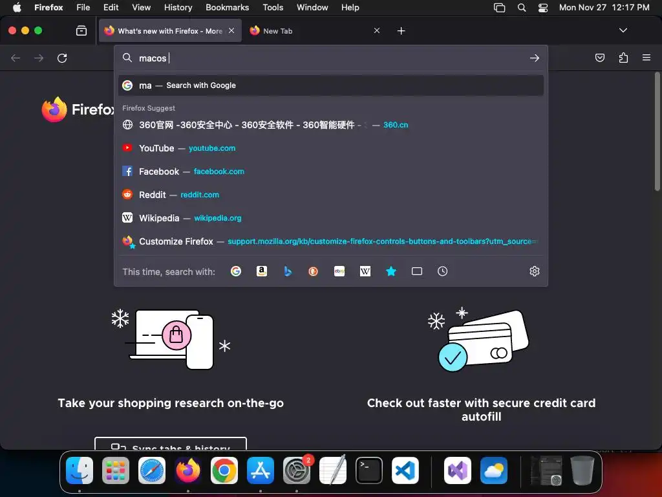Click 'Check out faster with secure credit card autofill'
Viewport: 662px width, 497px height.
pos(481,410)
